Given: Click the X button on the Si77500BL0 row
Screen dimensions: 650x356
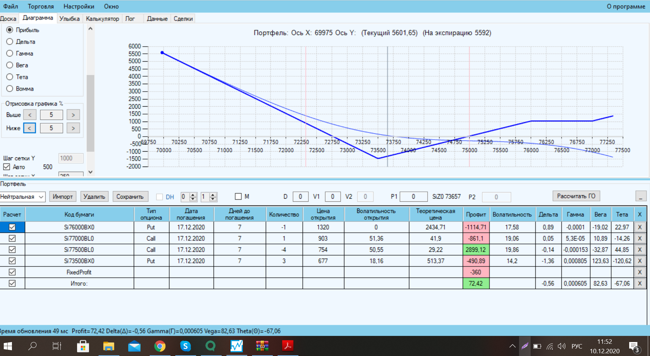Looking at the screenshot, I should point(640,250).
